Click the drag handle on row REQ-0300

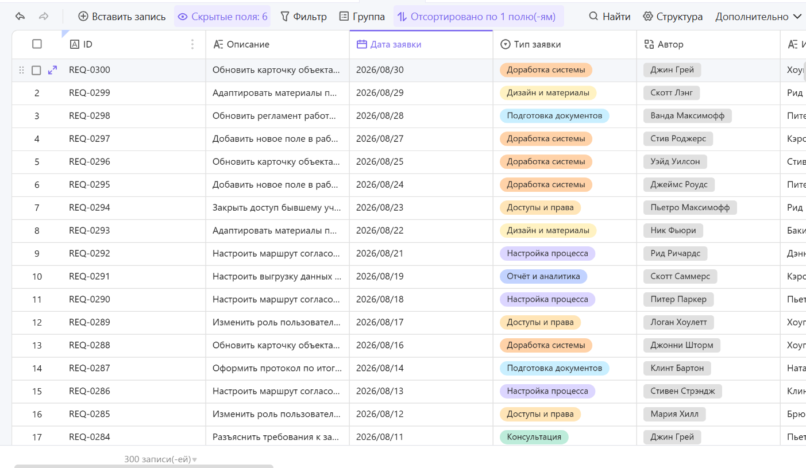pos(21,70)
